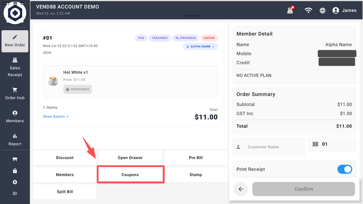This screenshot has height=204, width=363.
Task: Open the Coupons option
Action: point(131,175)
